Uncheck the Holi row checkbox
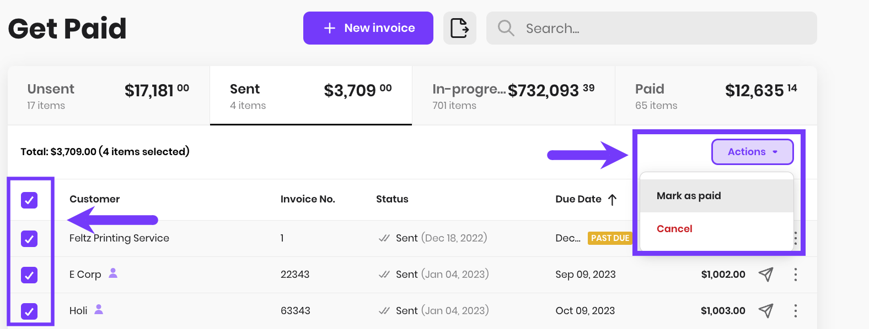Viewport: 869px width, 329px height. 29,311
